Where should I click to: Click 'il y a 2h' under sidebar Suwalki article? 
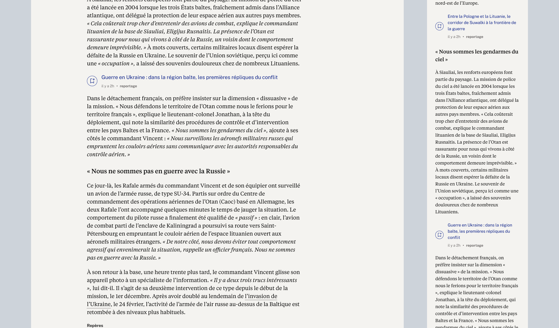coord(454,37)
